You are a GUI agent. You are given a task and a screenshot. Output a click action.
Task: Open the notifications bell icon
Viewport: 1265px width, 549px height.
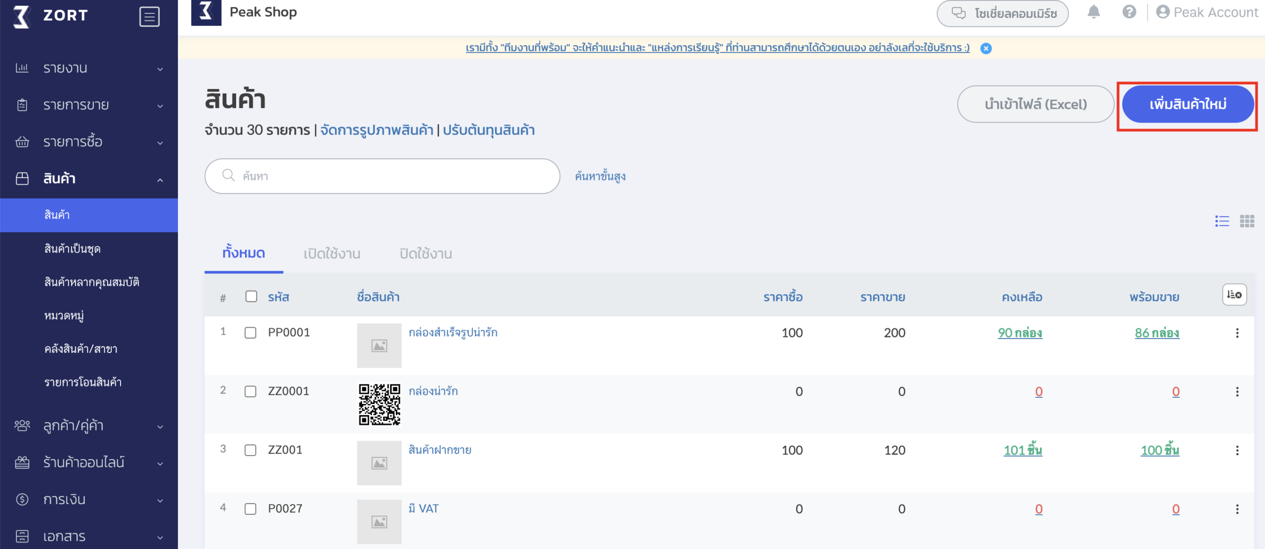pyautogui.click(x=1093, y=12)
